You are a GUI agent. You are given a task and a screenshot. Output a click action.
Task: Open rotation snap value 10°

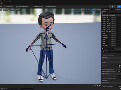(x=88, y=10)
